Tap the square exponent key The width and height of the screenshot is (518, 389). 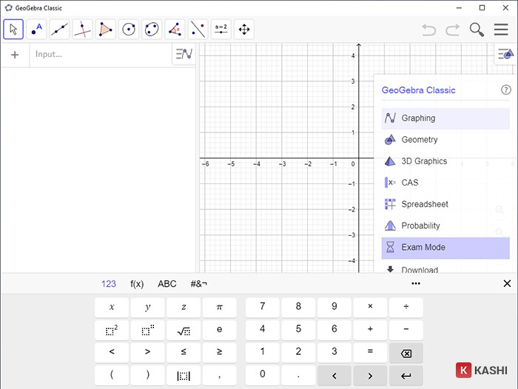click(x=112, y=330)
